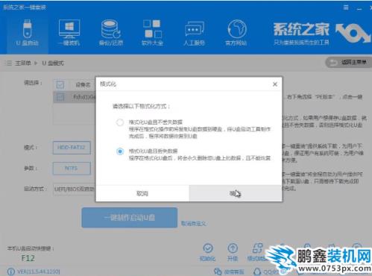Click the NTFS parameter option

[x=72, y=169]
